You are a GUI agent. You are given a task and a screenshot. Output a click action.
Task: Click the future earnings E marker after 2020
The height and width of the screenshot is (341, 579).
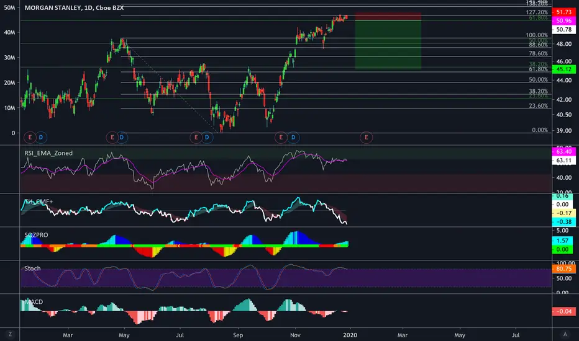(367, 138)
